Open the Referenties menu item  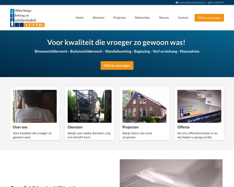pos(143,18)
